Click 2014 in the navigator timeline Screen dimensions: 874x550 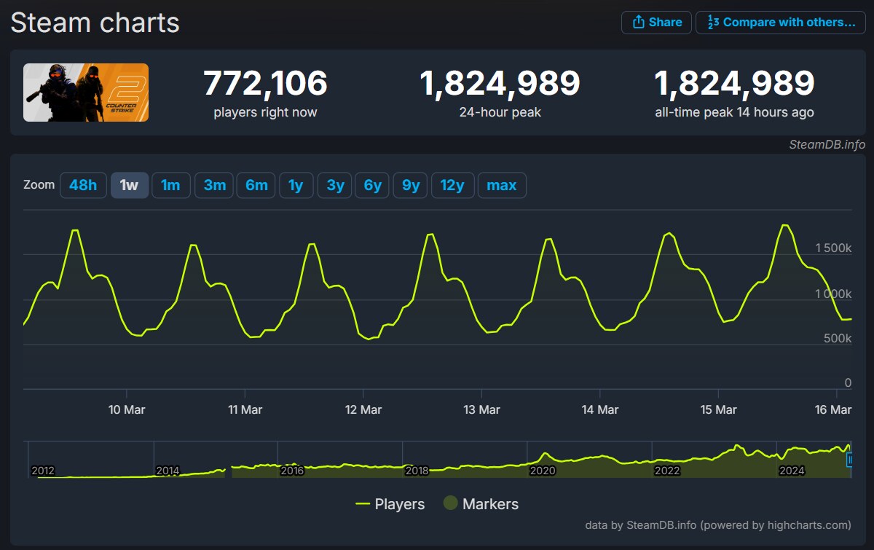[168, 471]
